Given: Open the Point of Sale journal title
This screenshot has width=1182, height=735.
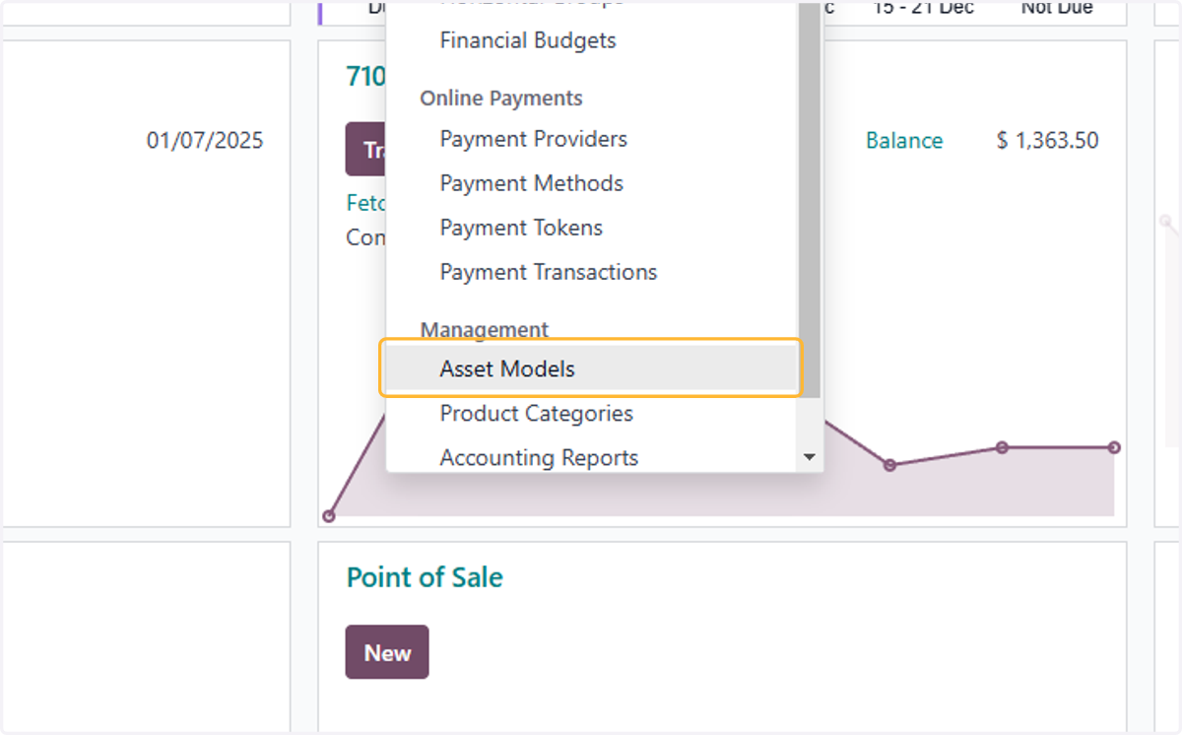Looking at the screenshot, I should [425, 577].
